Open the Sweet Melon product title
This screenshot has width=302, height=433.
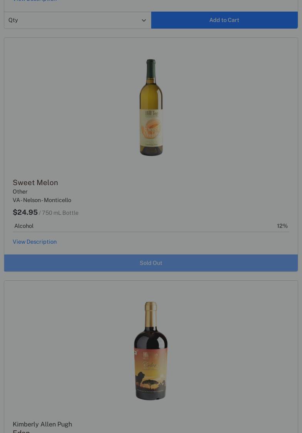point(35,182)
